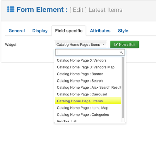Focus the dropdown search input field
The height and width of the screenshot is (150, 156).
[90, 52]
